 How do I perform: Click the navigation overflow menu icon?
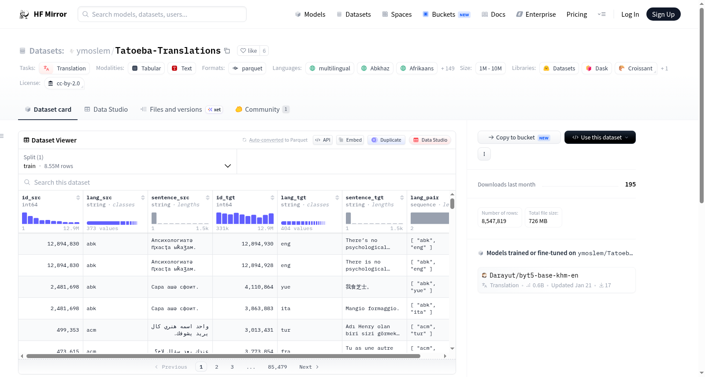coord(601,15)
